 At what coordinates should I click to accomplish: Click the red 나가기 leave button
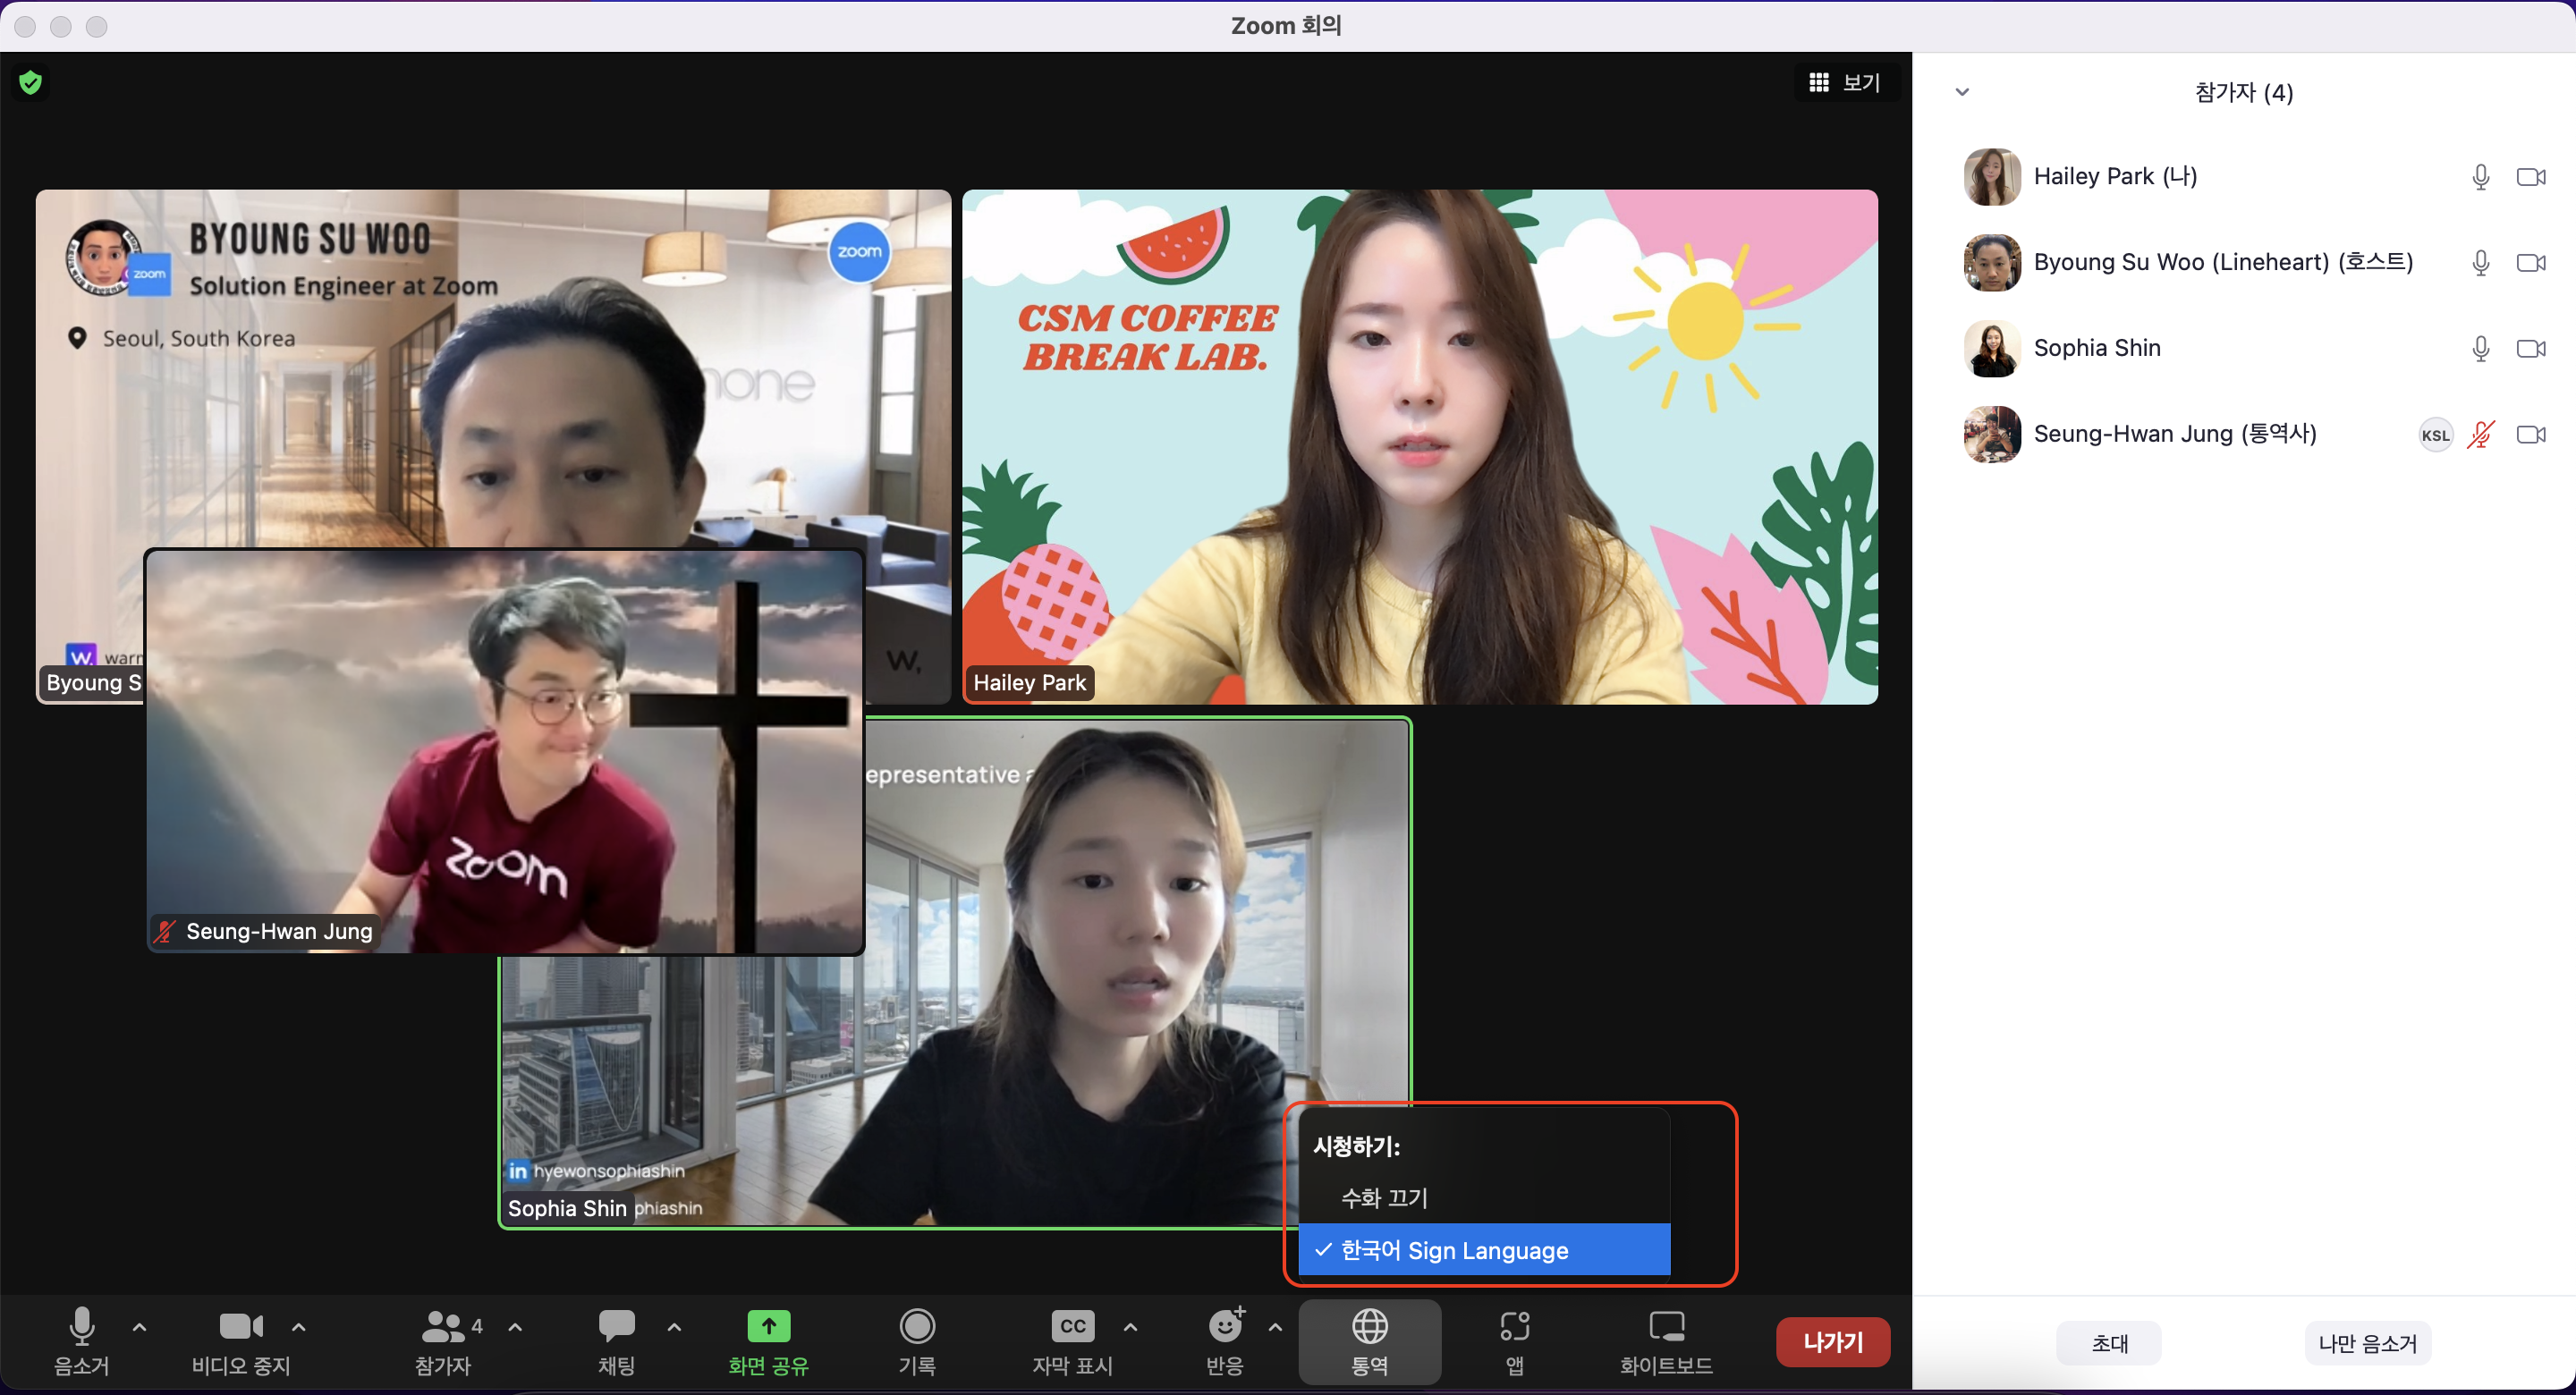coord(1832,1342)
